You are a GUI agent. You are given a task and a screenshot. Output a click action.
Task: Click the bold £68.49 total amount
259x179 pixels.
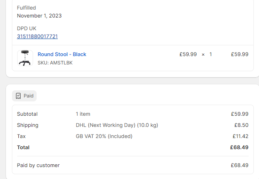click(239, 148)
